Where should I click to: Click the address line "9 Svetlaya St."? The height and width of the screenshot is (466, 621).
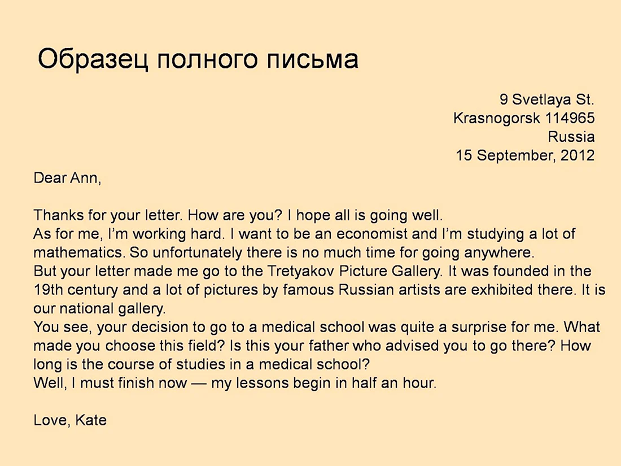click(547, 99)
